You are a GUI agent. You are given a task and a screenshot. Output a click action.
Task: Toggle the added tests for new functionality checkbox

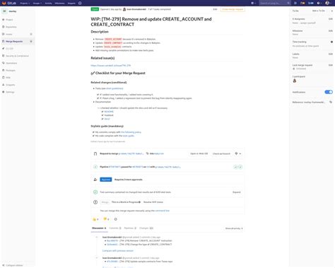98,95
